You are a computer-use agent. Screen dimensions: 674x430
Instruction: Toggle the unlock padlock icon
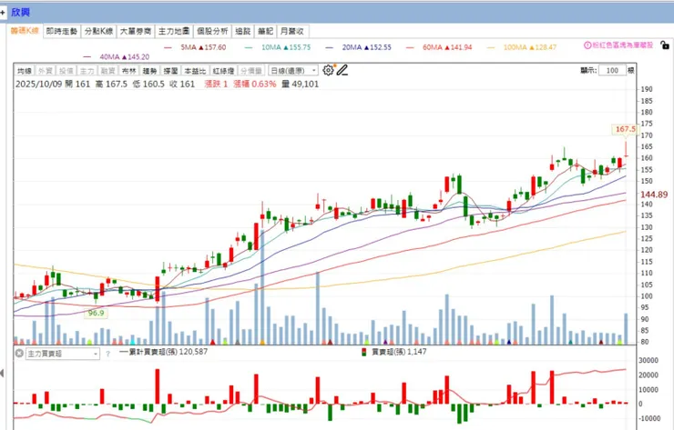(x=665, y=45)
